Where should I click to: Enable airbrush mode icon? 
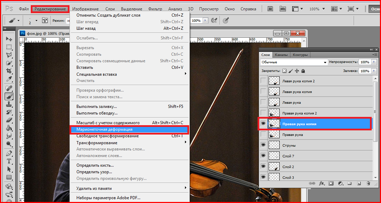(x=214, y=21)
